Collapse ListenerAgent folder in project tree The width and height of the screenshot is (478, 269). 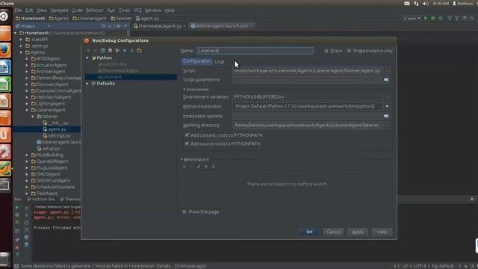27,110
